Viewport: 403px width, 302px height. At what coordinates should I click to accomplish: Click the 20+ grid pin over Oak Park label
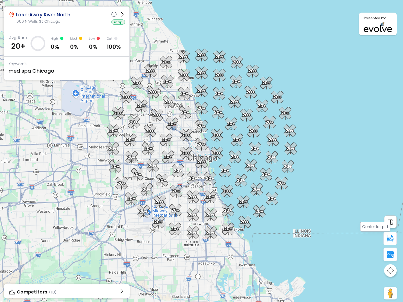pos(131,158)
